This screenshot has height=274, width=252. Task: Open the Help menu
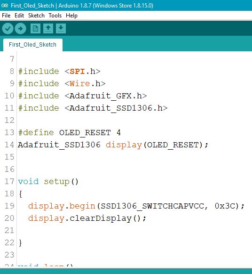click(x=71, y=16)
